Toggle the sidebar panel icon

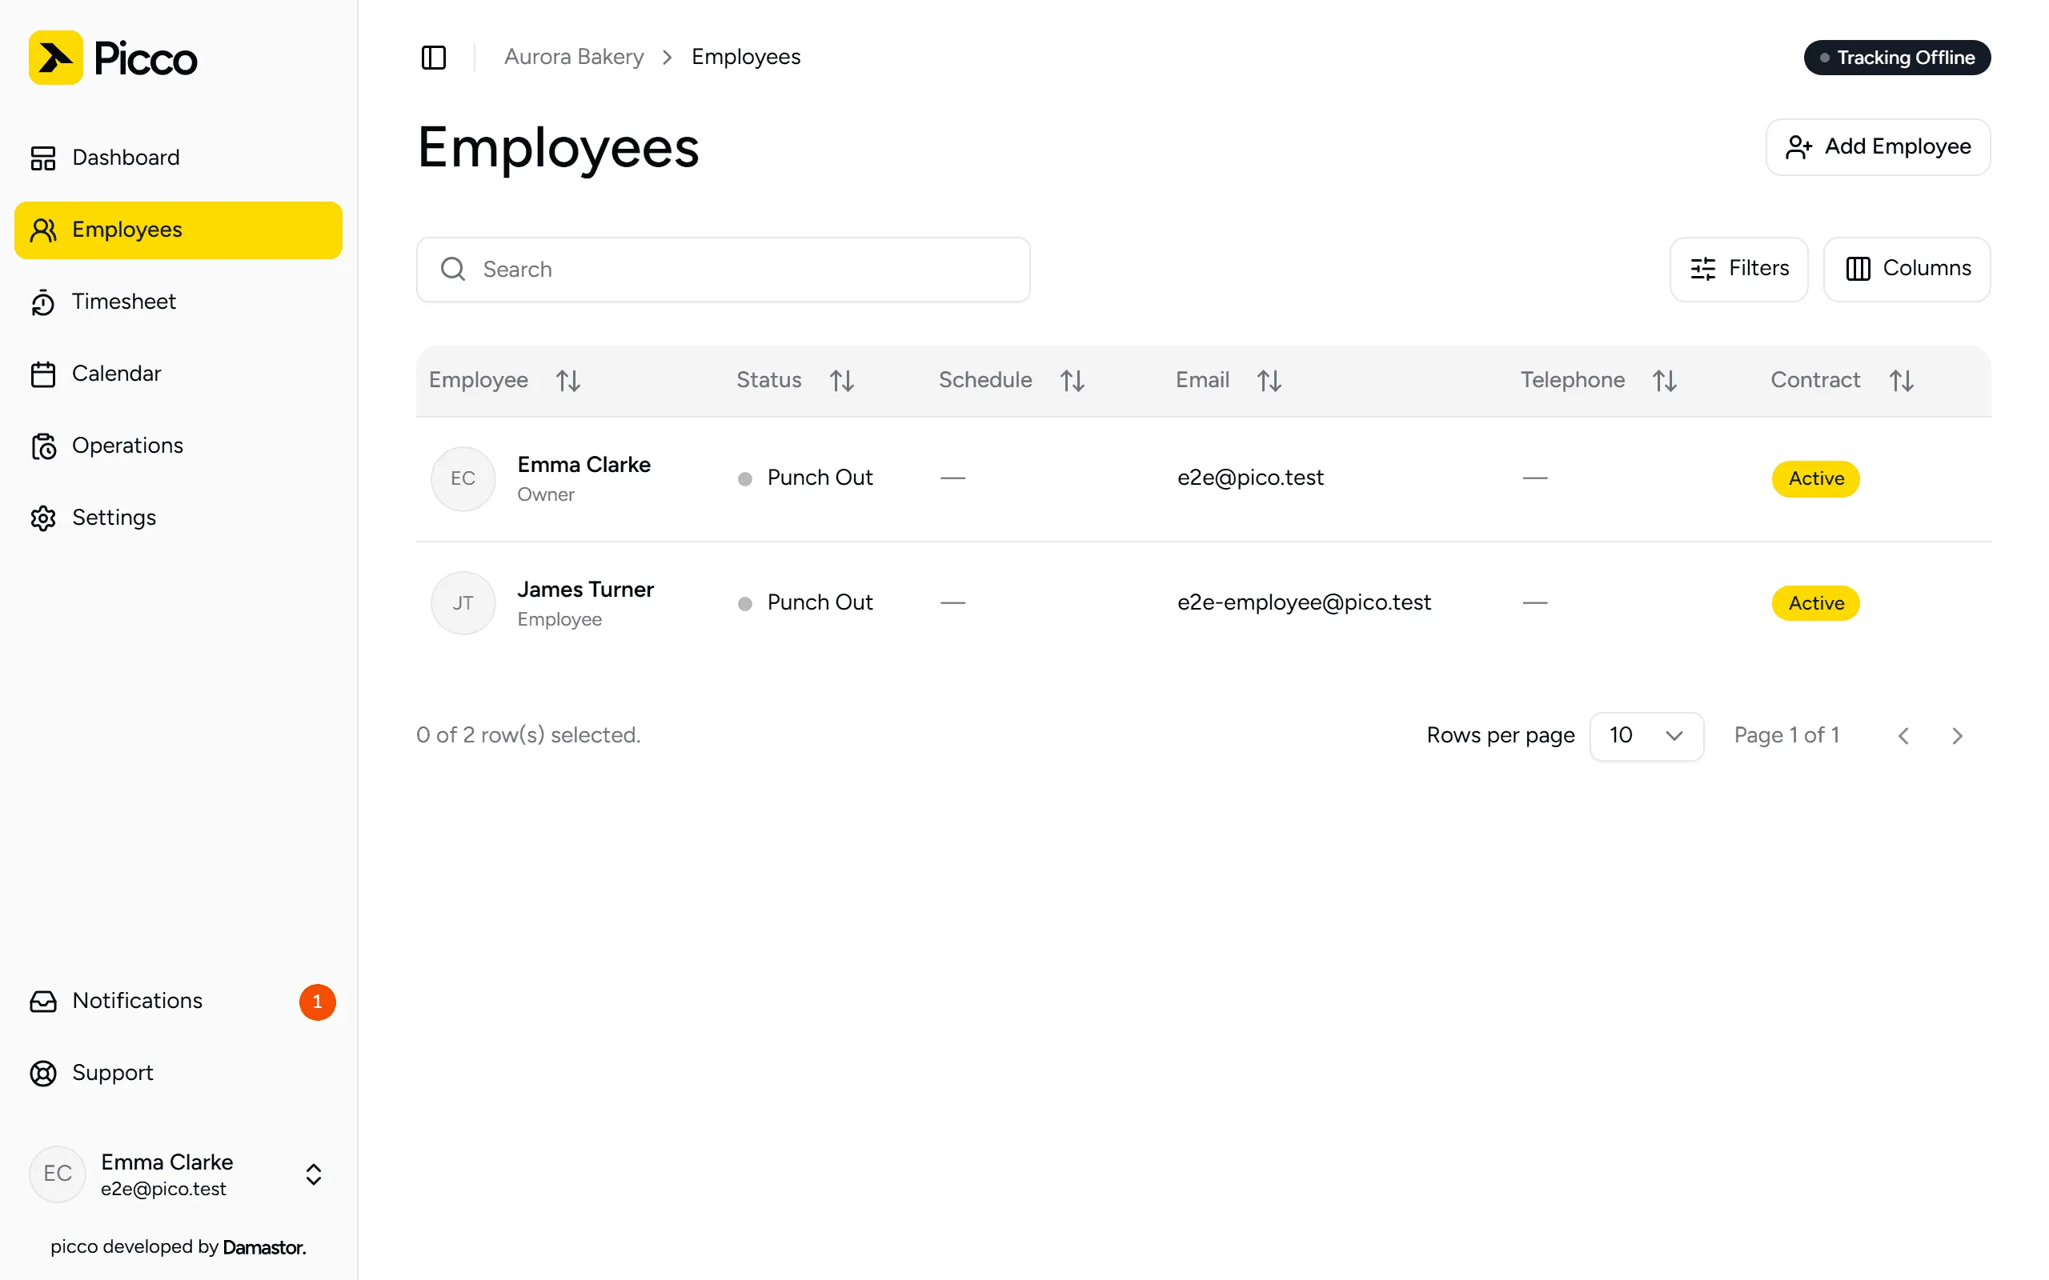(x=434, y=57)
